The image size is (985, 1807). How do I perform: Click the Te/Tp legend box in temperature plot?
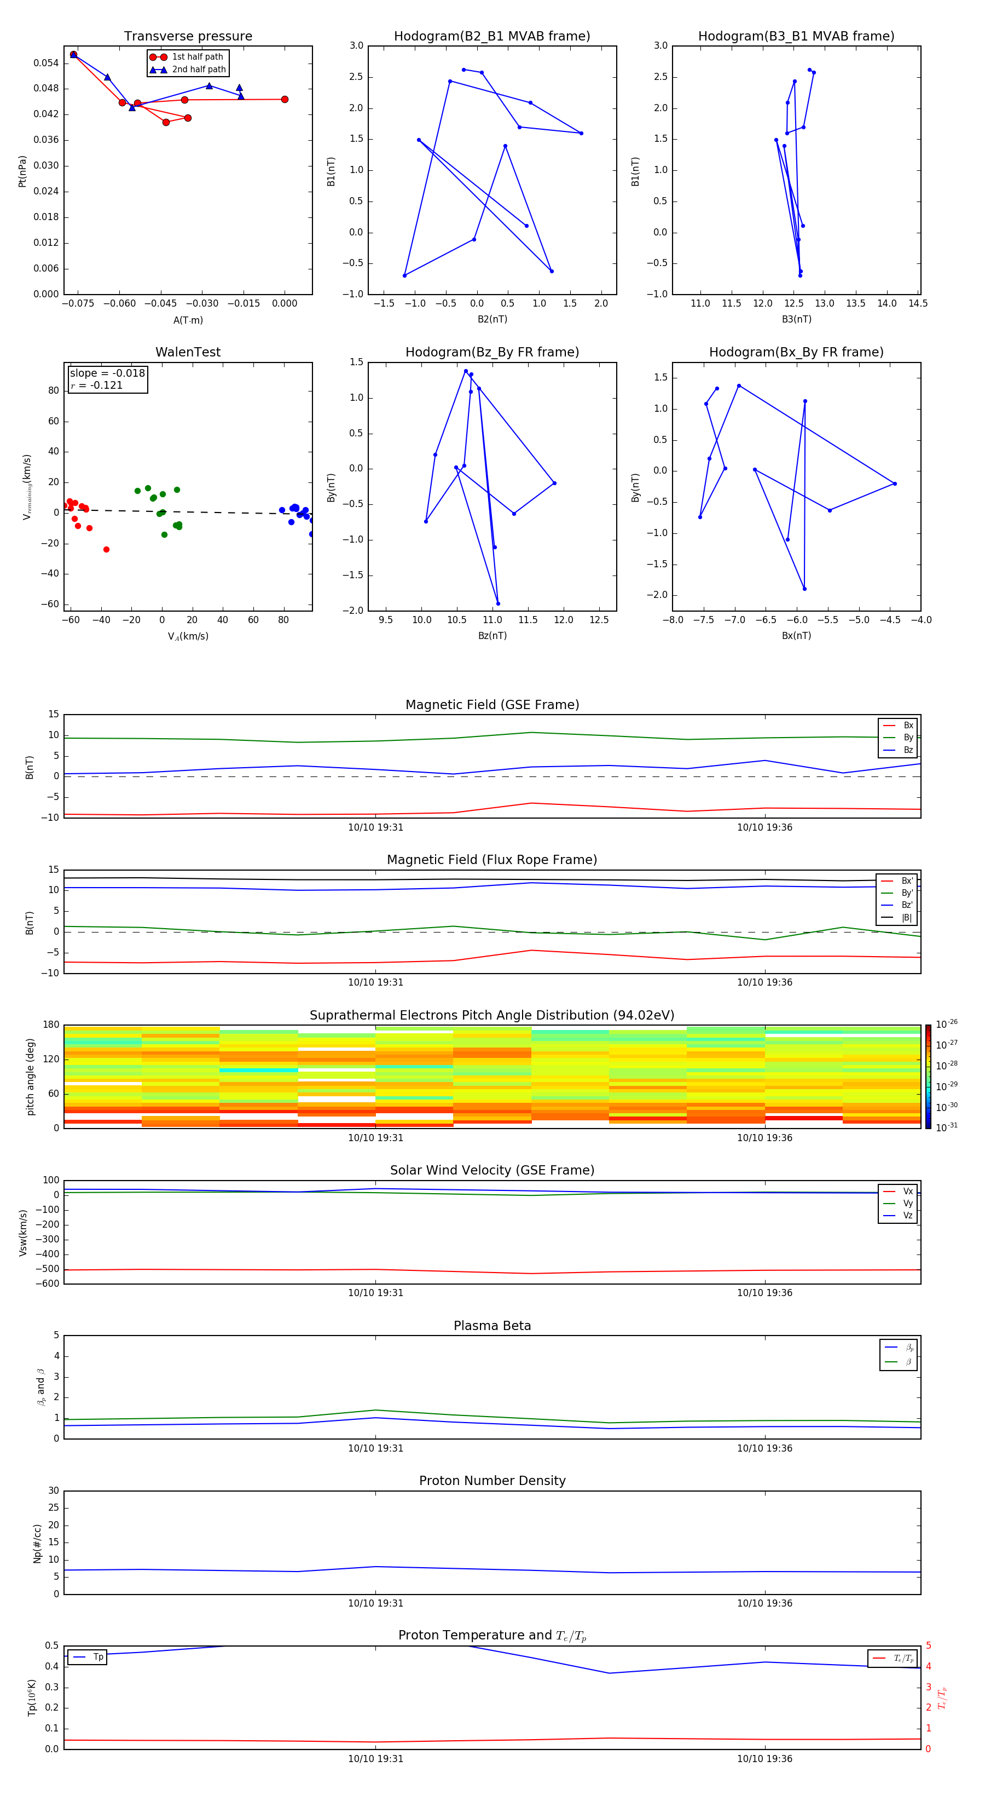tap(892, 1658)
